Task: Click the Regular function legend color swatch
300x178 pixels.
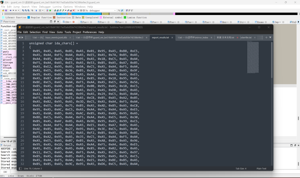Action: [29, 17]
